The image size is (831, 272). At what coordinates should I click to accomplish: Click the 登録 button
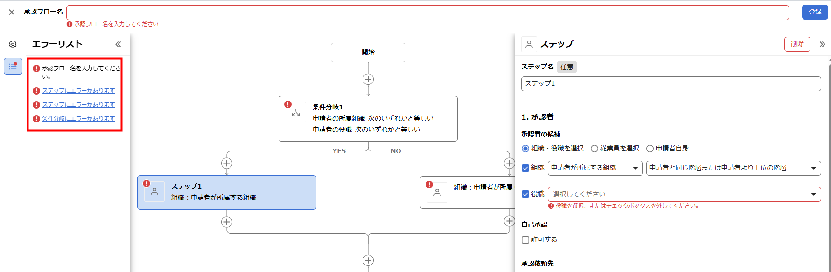815,12
